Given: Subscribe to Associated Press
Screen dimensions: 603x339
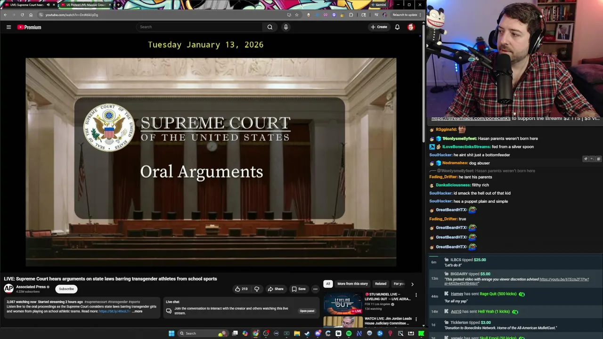Looking at the screenshot, I should point(66,289).
